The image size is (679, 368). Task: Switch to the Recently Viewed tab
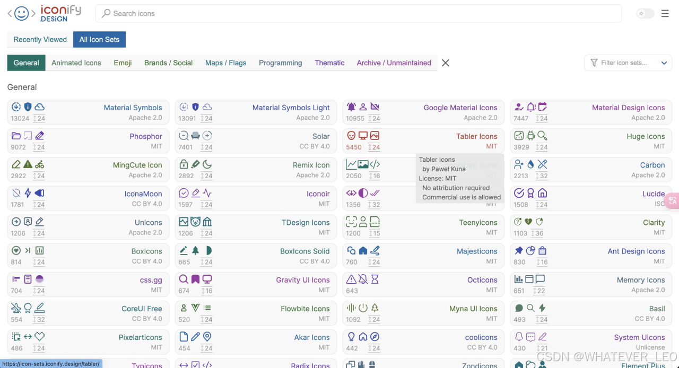[40, 39]
